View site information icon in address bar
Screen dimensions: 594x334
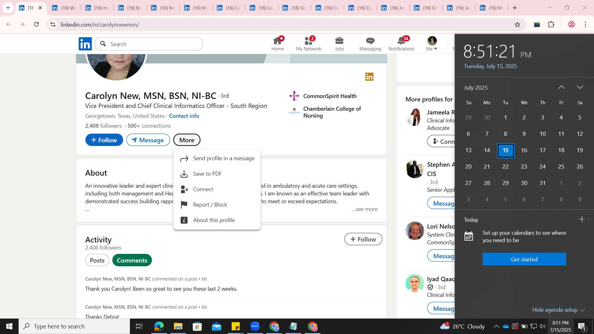53,24
